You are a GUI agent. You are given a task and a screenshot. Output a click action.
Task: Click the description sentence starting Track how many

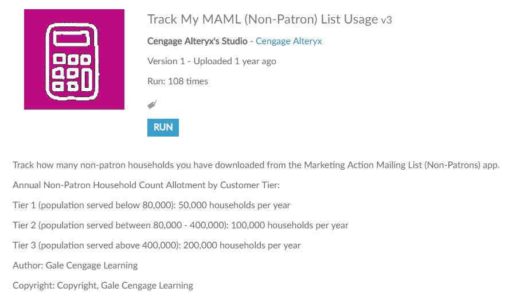click(x=256, y=165)
